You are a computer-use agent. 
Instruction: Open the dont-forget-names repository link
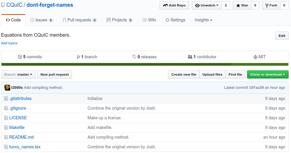50,5
